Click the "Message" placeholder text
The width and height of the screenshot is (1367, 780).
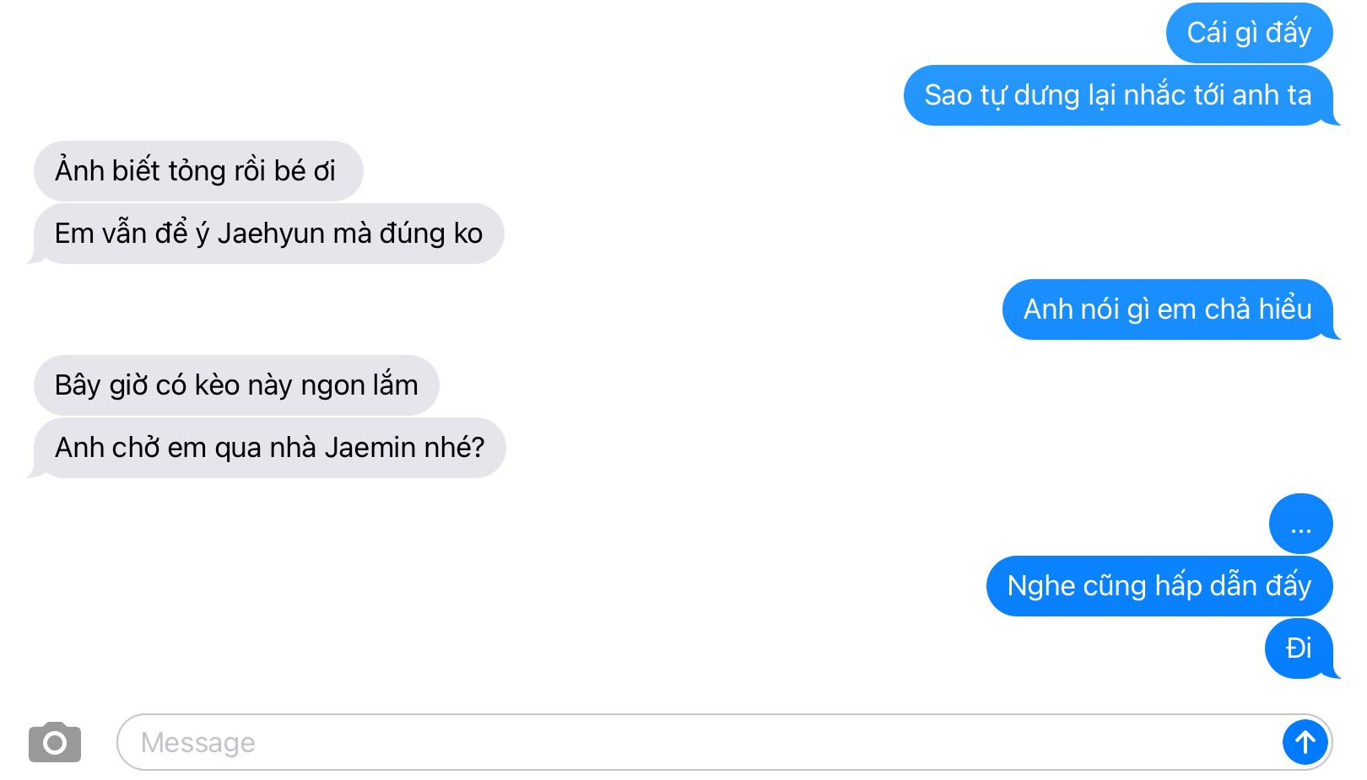pos(197,742)
